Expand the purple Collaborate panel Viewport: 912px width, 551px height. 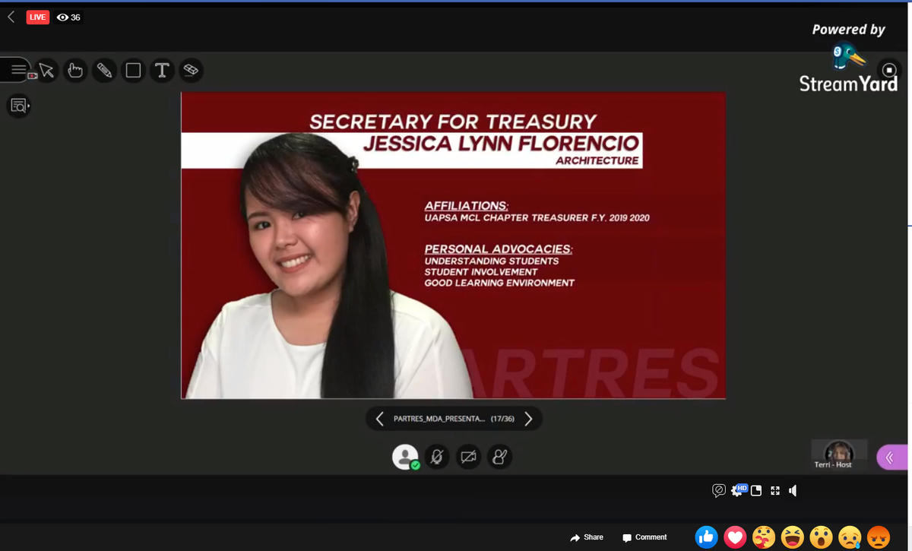893,457
